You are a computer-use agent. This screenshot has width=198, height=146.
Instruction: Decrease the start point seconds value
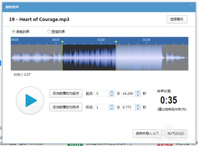138,95
